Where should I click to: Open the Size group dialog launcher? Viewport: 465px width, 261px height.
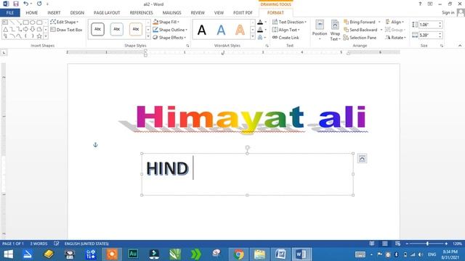(442, 46)
